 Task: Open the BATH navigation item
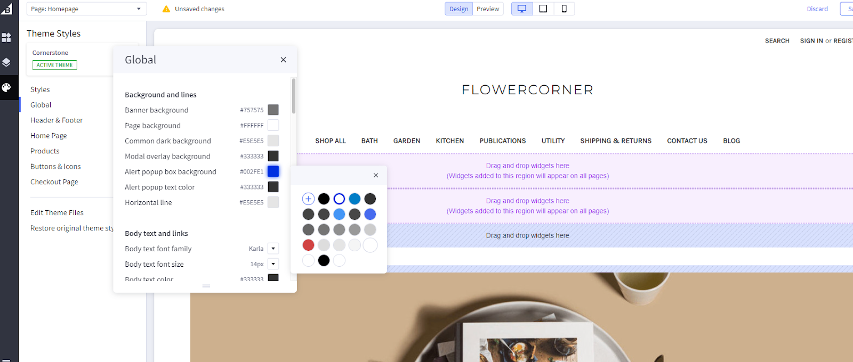coord(369,141)
